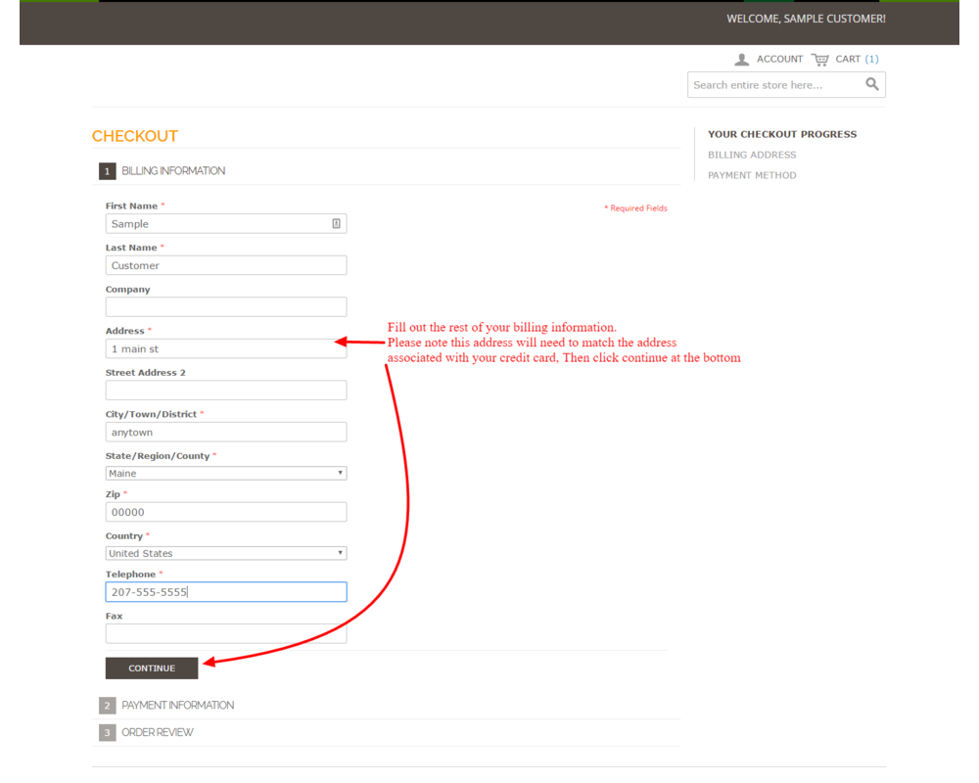Click the Billing Information step header
Image resolution: width=979 pixels, height=783 pixels.
173,171
